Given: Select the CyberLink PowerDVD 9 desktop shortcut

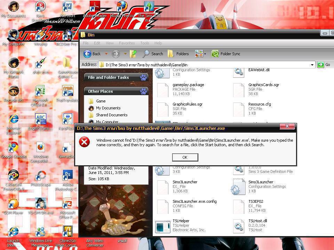Looking at the screenshot, I should (14, 180).
